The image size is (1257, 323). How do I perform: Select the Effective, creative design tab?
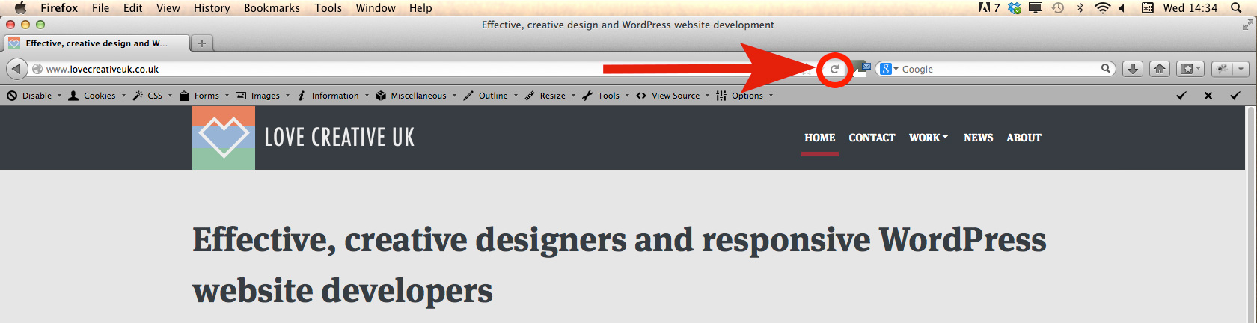pos(96,43)
